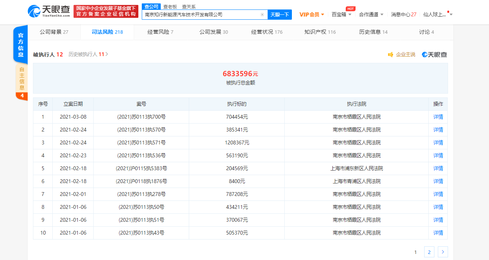Screen dimensions: 489x260
Task: Expand 历史被执行人 11 list
Action: 88,55
